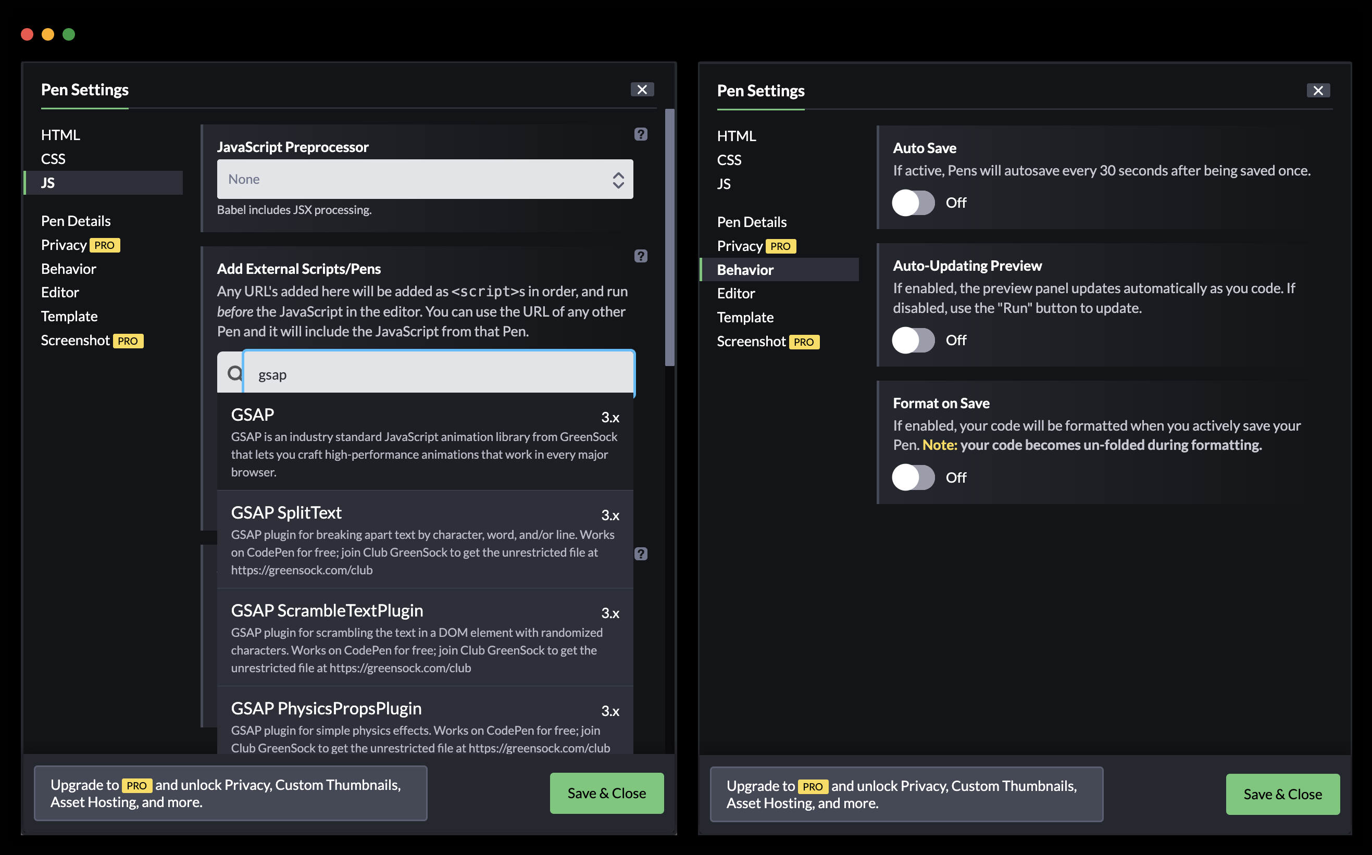Open Privacy settings in right dialog

point(739,246)
